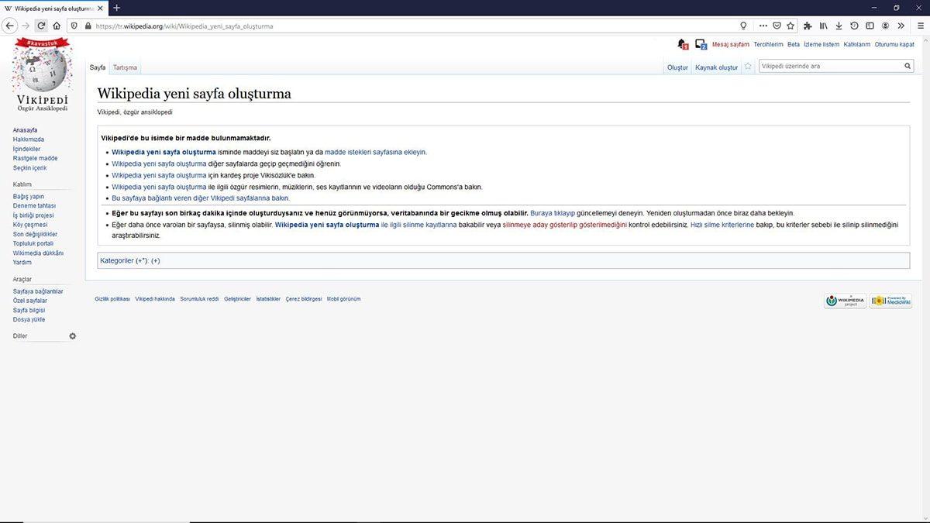Expand the Kategoriler section
The height and width of the screenshot is (523, 930).
(156, 260)
